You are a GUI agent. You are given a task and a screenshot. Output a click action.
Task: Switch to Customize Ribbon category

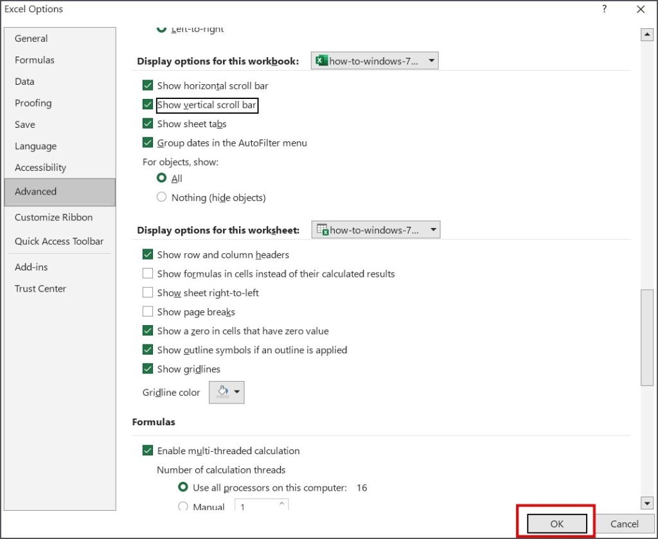(x=53, y=217)
